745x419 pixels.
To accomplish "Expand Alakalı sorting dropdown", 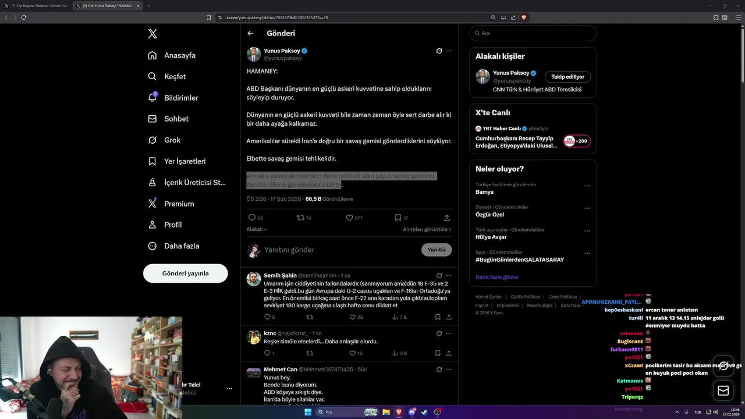I will click(257, 229).
